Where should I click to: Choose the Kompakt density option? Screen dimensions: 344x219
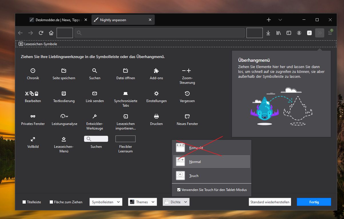coord(212,148)
